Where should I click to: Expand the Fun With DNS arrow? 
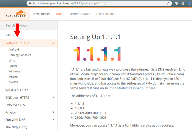click(x=53, y=120)
